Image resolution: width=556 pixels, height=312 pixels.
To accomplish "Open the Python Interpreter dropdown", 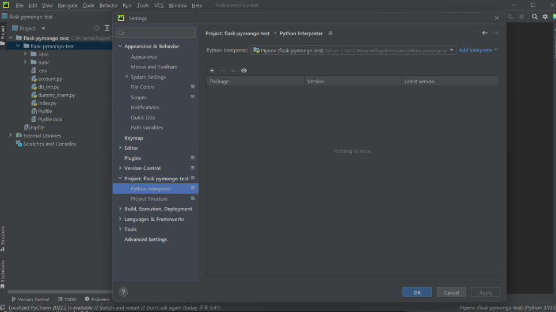I will pyautogui.click(x=353, y=51).
